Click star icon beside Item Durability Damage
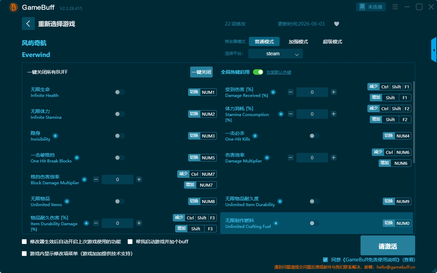This screenshot has width=437, height=273. click(x=86, y=223)
